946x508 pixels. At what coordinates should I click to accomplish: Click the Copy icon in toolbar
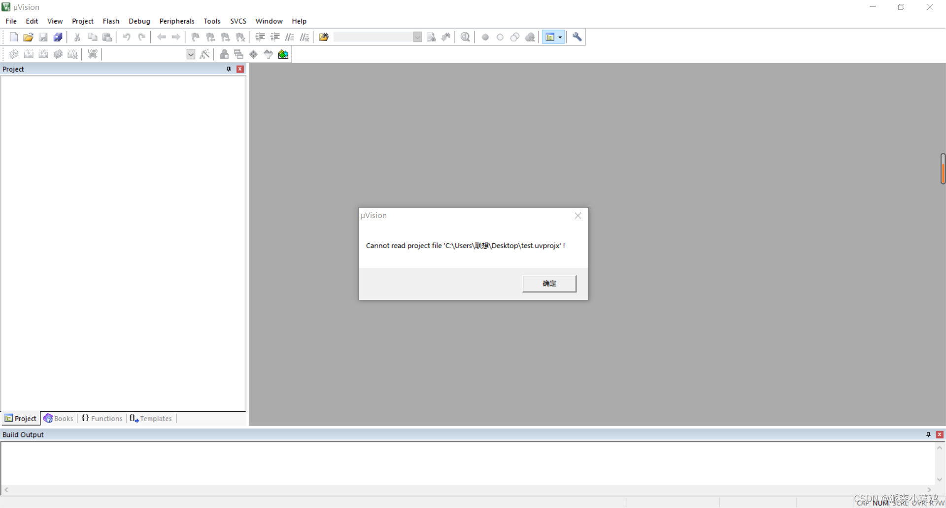pos(92,37)
